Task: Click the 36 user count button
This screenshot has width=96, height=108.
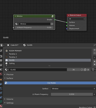Action: pos(74,70)
